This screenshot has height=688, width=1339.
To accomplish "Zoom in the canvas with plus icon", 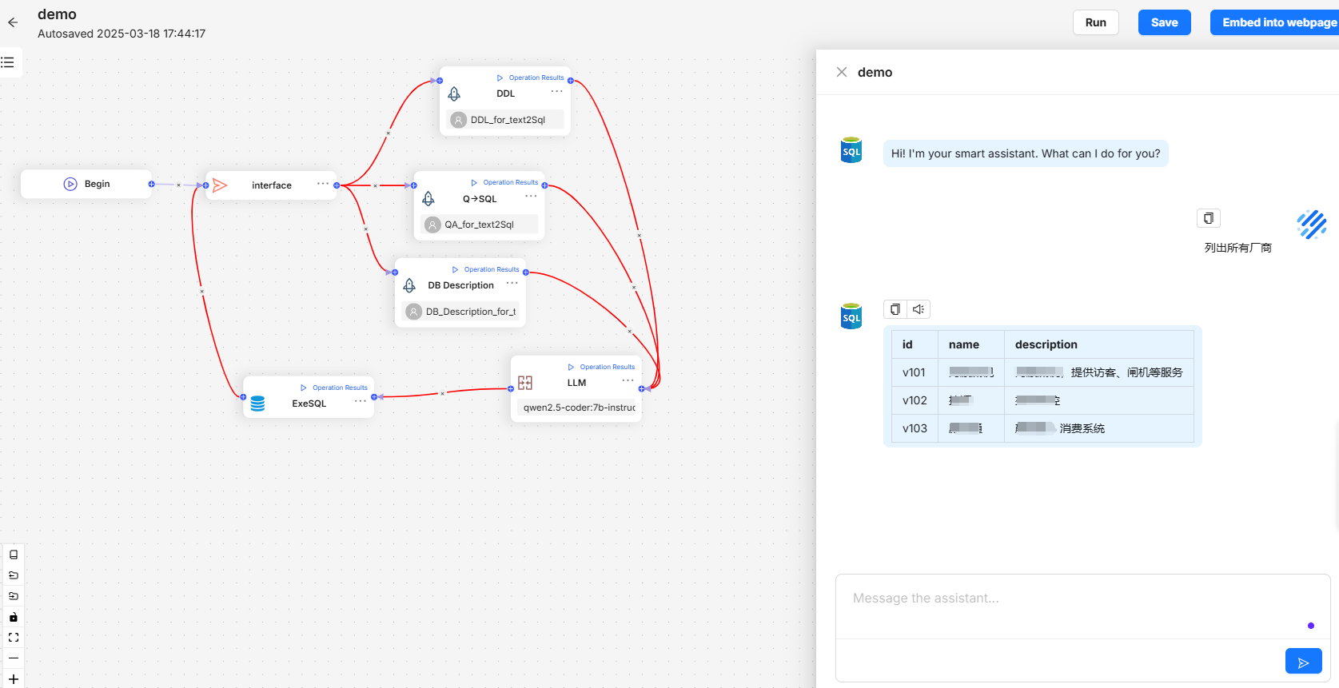I will [x=14, y=678].
